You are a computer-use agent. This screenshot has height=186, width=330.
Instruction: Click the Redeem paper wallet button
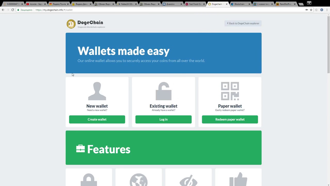tap(230, 119)
